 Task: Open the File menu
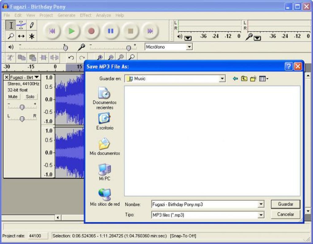point(6,15)
